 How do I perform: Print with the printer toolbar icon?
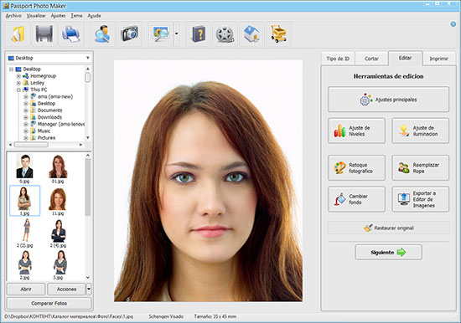71,33
